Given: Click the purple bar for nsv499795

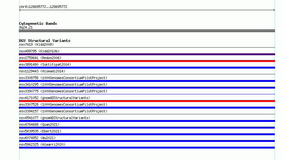Looking at the screenshot, I should (147, 54).
